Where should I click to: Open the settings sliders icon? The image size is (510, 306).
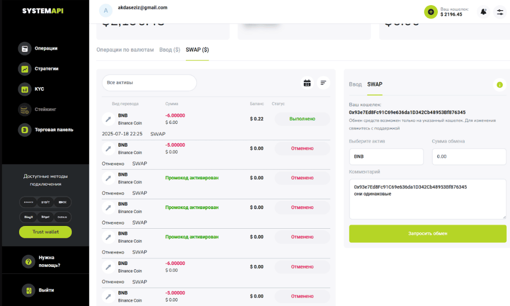pyautogui.click(x=500, y=12)
